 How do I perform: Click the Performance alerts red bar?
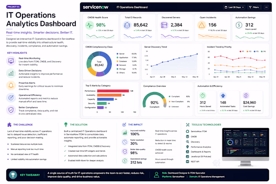(113, 91)
